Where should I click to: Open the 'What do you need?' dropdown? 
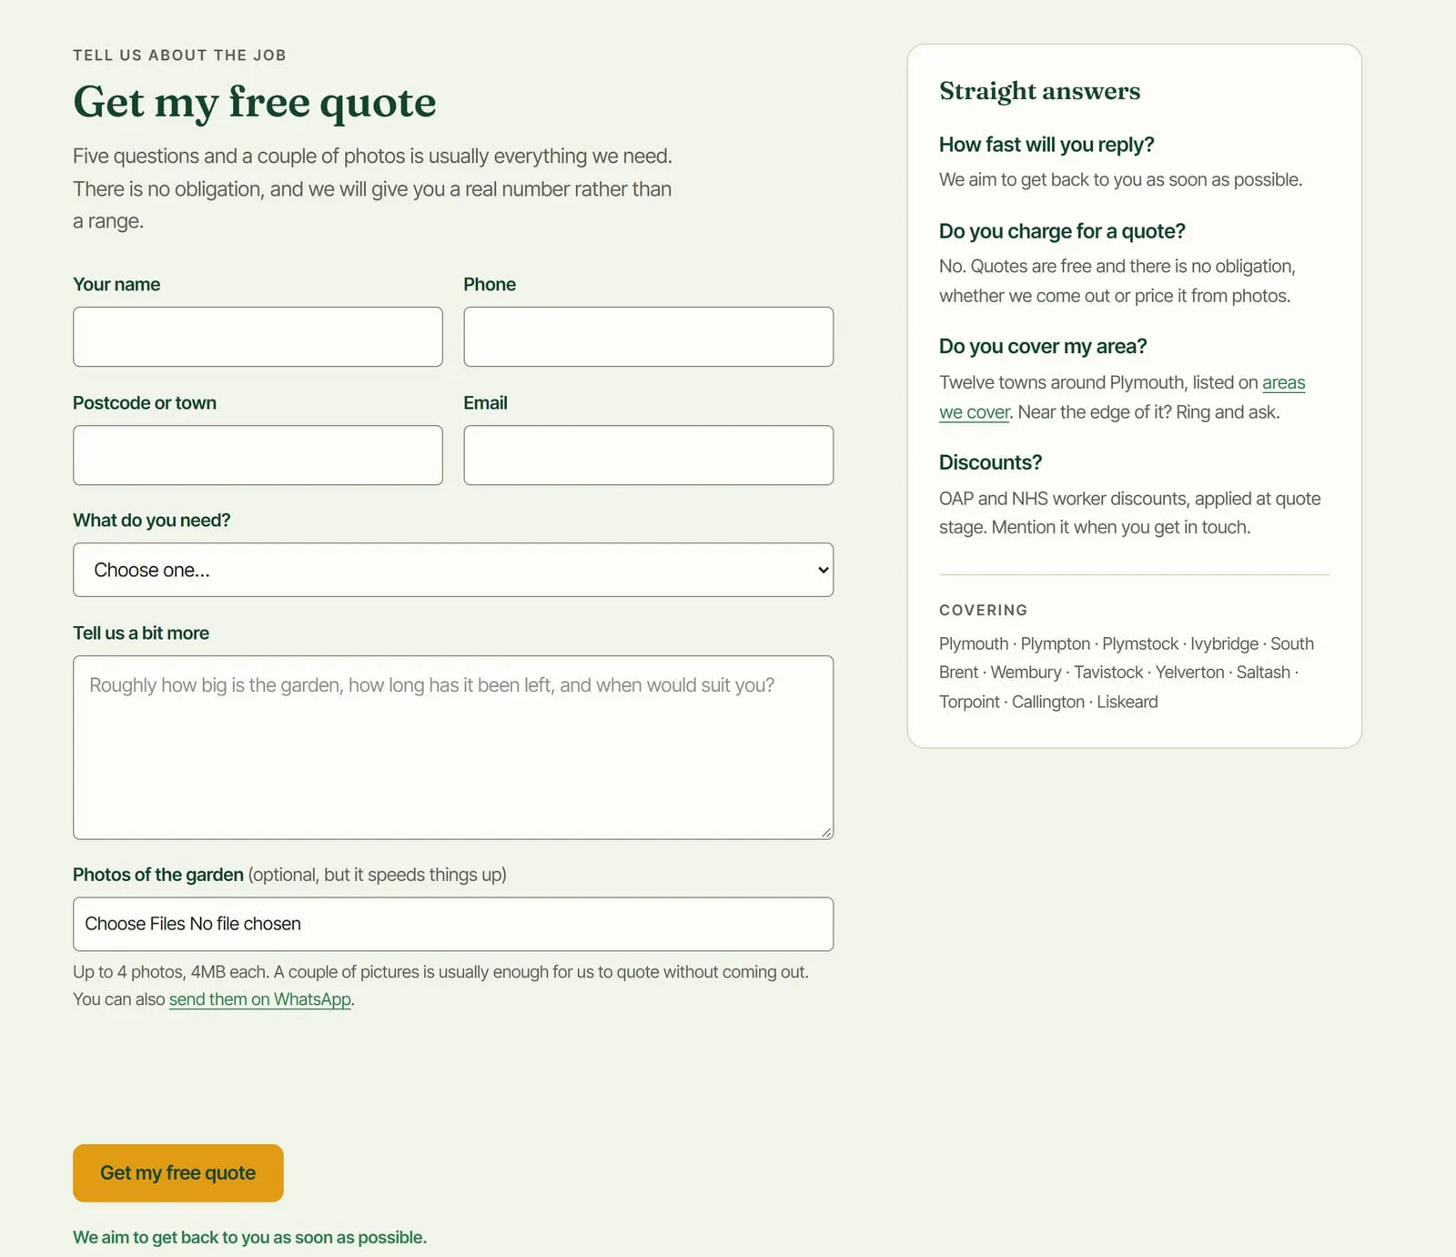pos(453,570)
